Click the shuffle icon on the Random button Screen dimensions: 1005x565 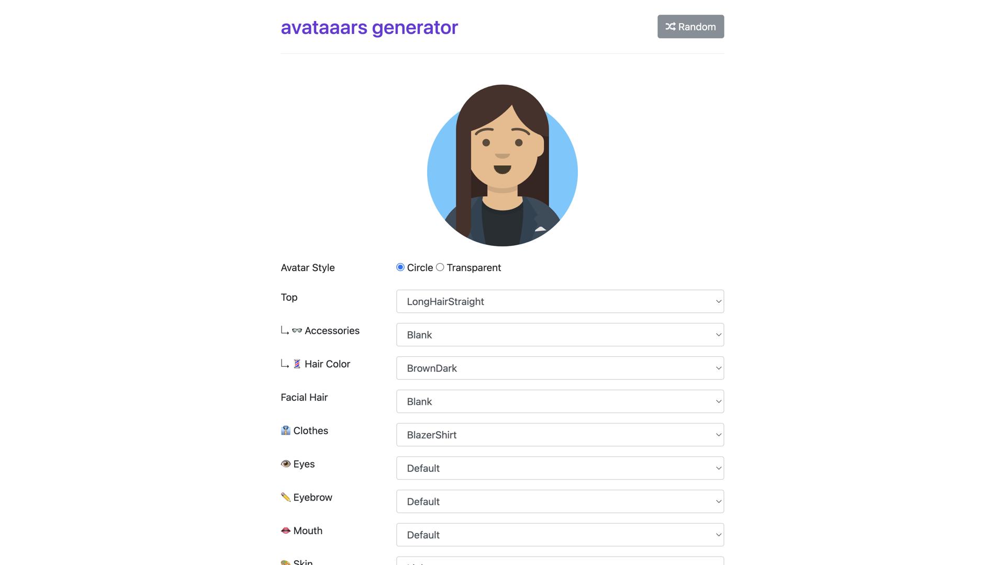point(671,26)
